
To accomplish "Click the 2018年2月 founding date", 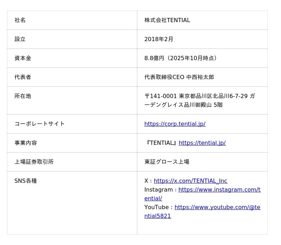I will point(159,39).
